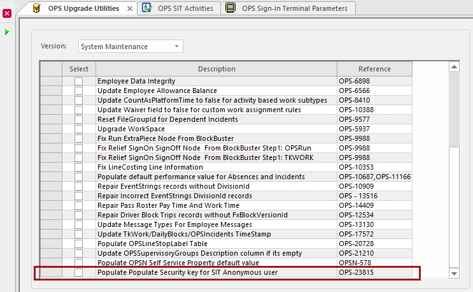The height and width of the screenshot is (292, 473).
Task: Click the Select column header
Action: pos(79,69)
